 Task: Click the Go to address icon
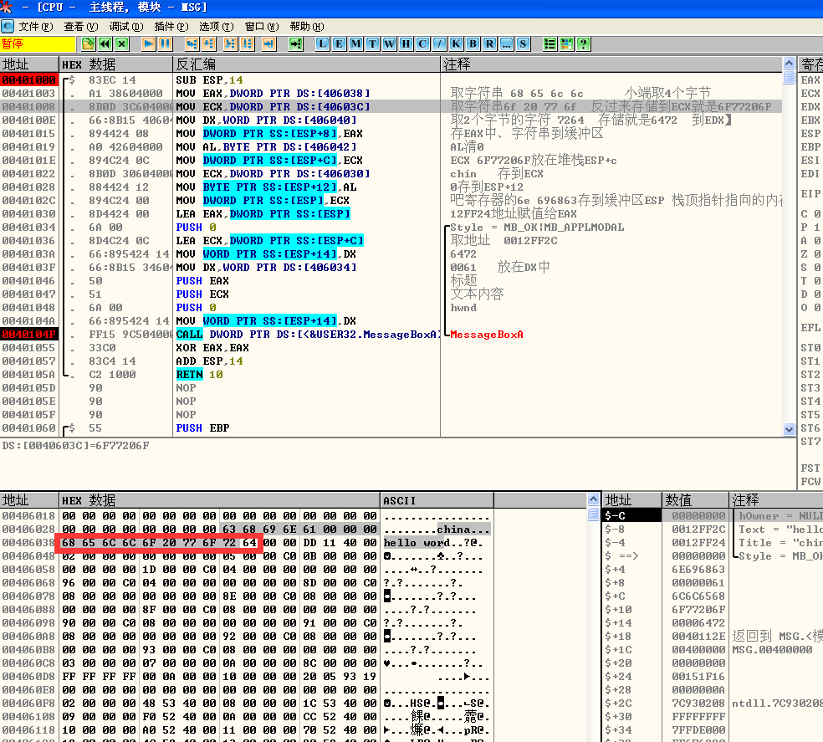(296, 44)
